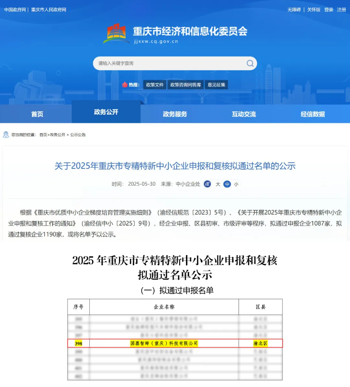Click the 意见征集 hot search tag
The image size is (350, 387).
click(x=216, y=85)
